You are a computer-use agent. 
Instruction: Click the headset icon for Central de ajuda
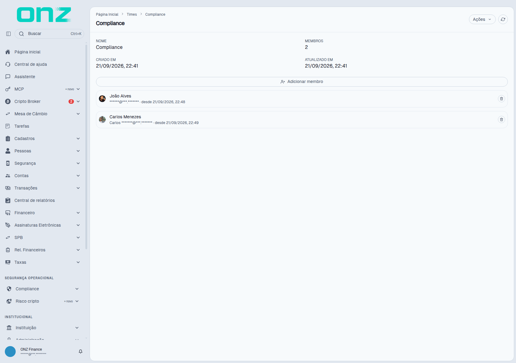(8, 64)
